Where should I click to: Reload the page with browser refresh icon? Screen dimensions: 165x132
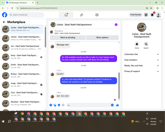[x=12, y=8]
